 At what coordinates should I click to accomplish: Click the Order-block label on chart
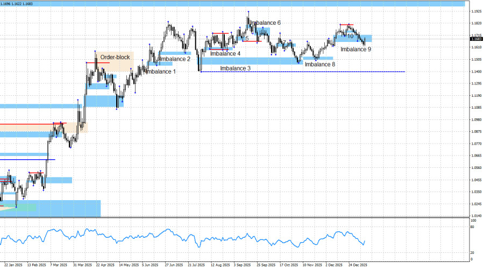115,57
